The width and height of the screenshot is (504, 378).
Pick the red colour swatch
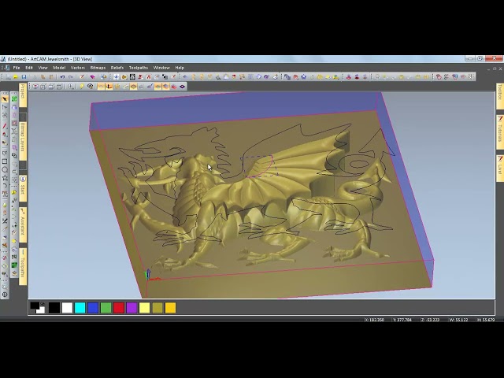coord(119,308)
